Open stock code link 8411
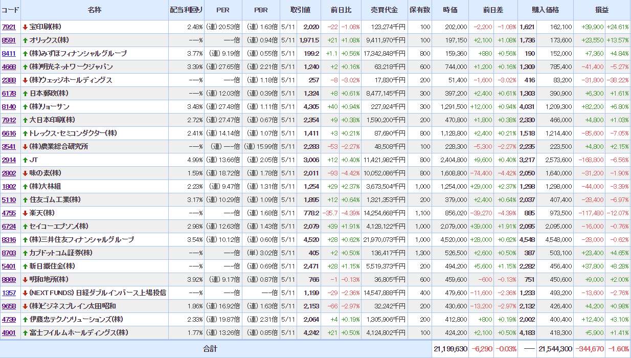Viewport: 631px width, 358px height. 9,53
